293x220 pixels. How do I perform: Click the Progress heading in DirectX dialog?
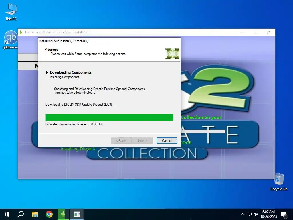tap(52, 49)
